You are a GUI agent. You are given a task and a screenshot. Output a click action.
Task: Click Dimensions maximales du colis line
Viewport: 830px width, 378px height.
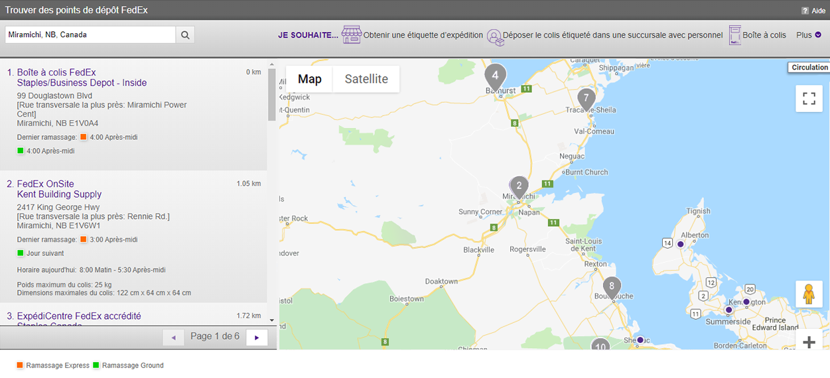click(x=104, y=292)
